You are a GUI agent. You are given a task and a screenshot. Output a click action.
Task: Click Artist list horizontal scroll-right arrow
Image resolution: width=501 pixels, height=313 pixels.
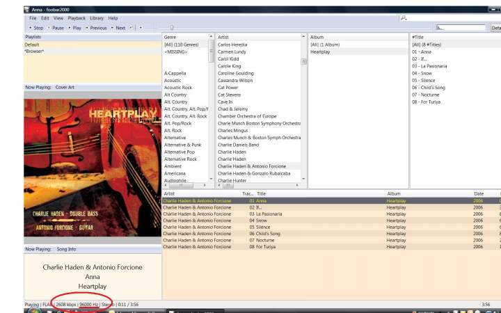pos(297,185)
